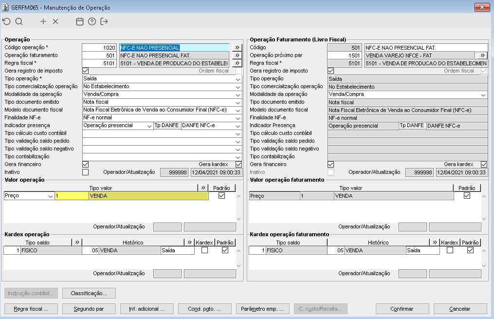Open Inf. adicional ... button

147,309
